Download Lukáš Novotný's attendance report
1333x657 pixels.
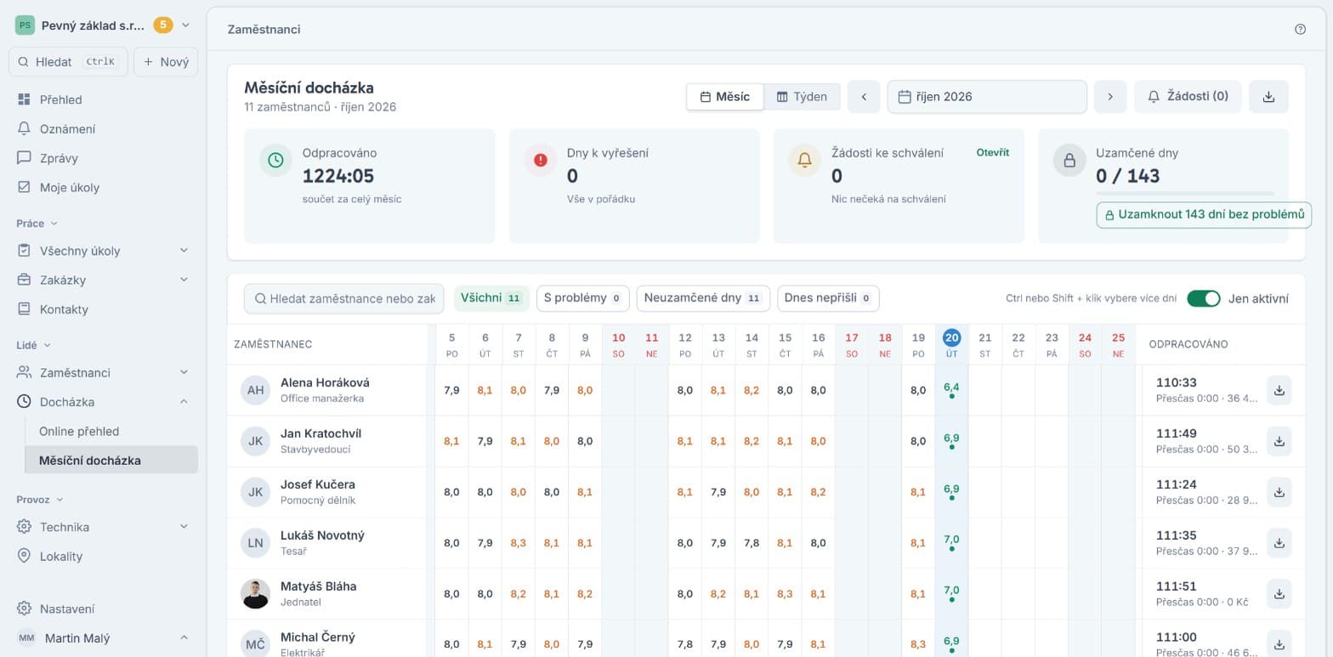tap(1279, 543)
